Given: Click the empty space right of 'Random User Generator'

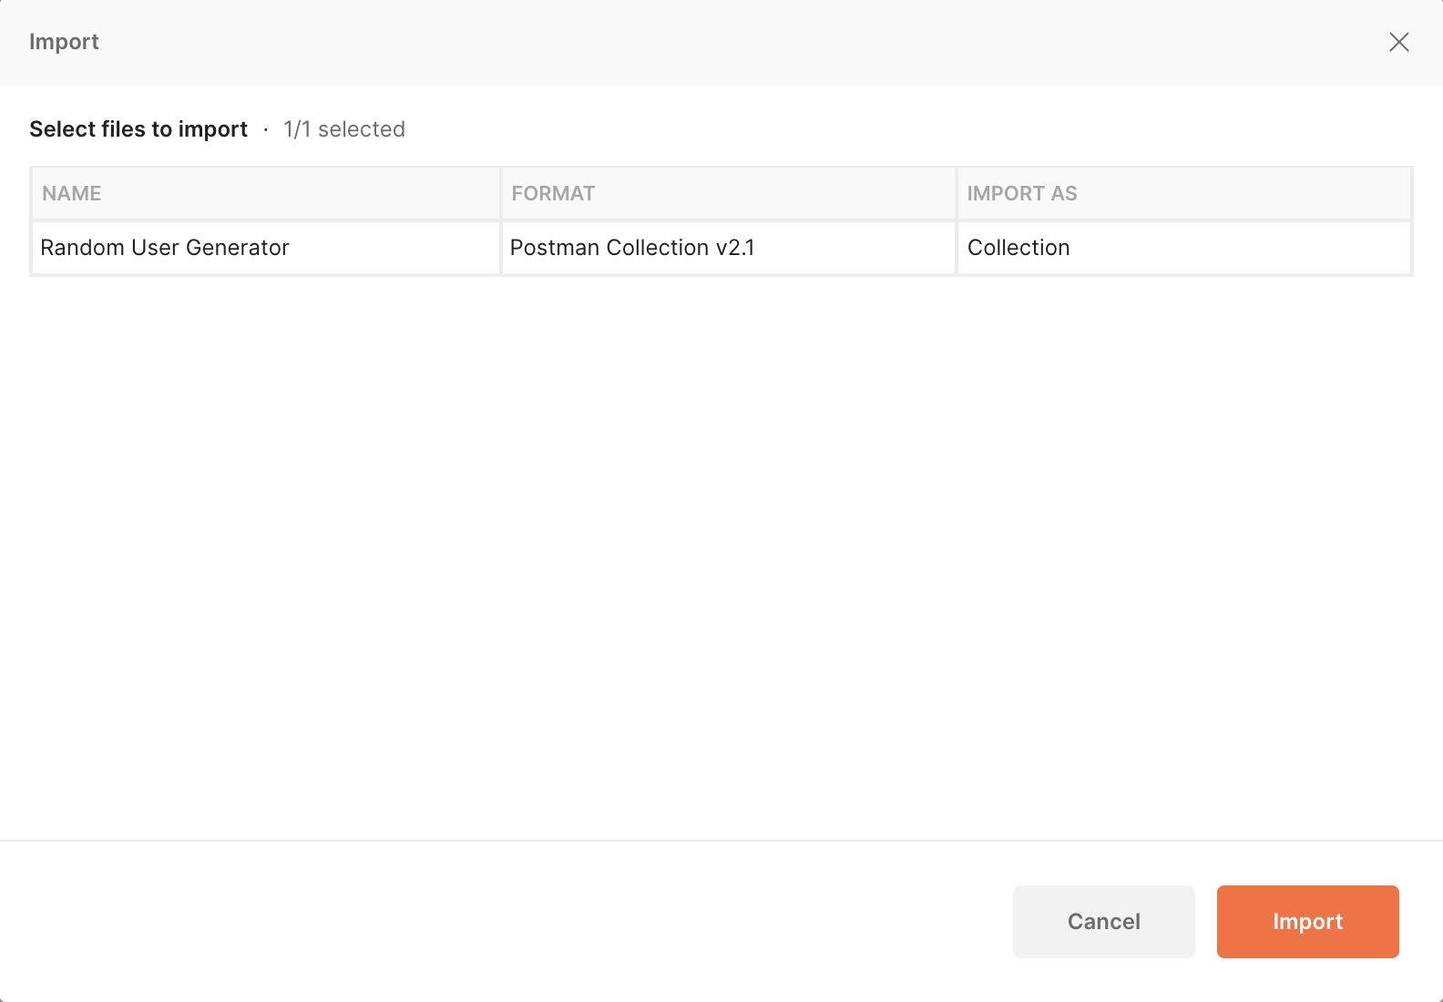Looking at the screenshot, I should click(392, 248).
